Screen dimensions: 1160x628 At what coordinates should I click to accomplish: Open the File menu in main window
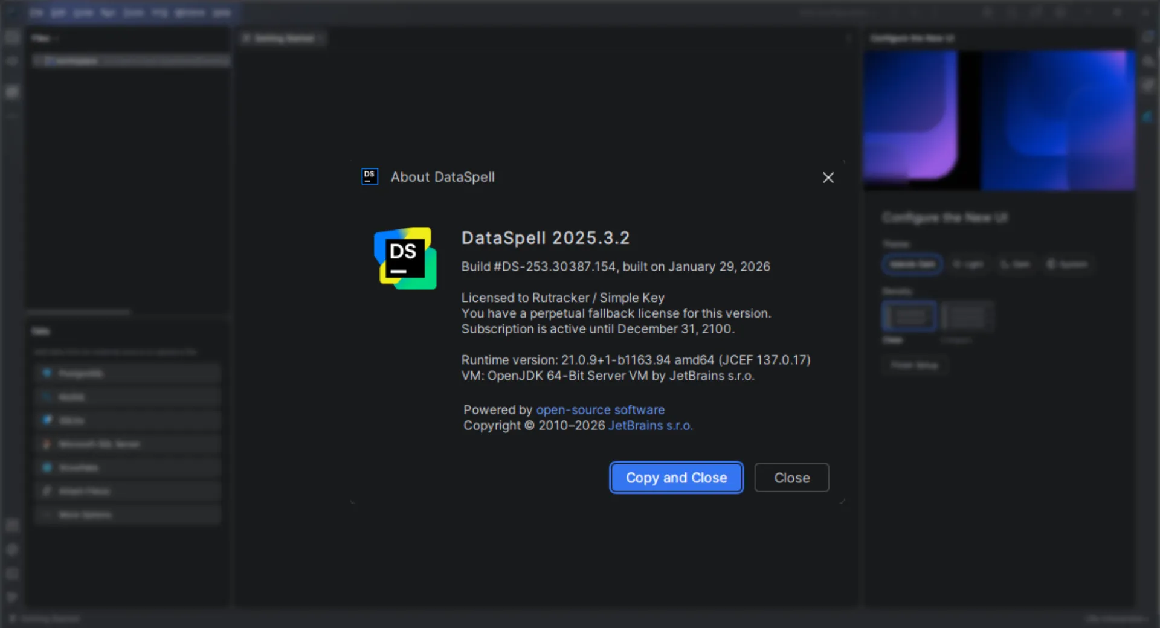[x=36, y=12]
